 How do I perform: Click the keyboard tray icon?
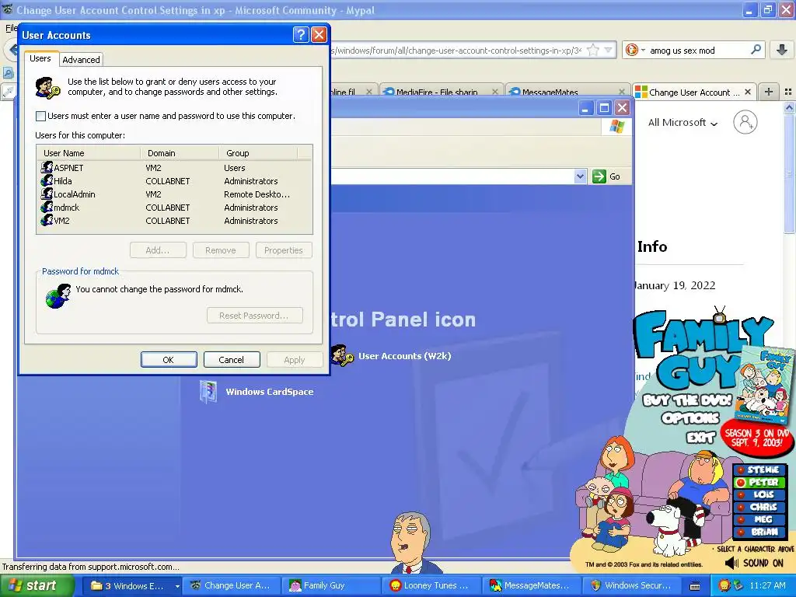694,586
